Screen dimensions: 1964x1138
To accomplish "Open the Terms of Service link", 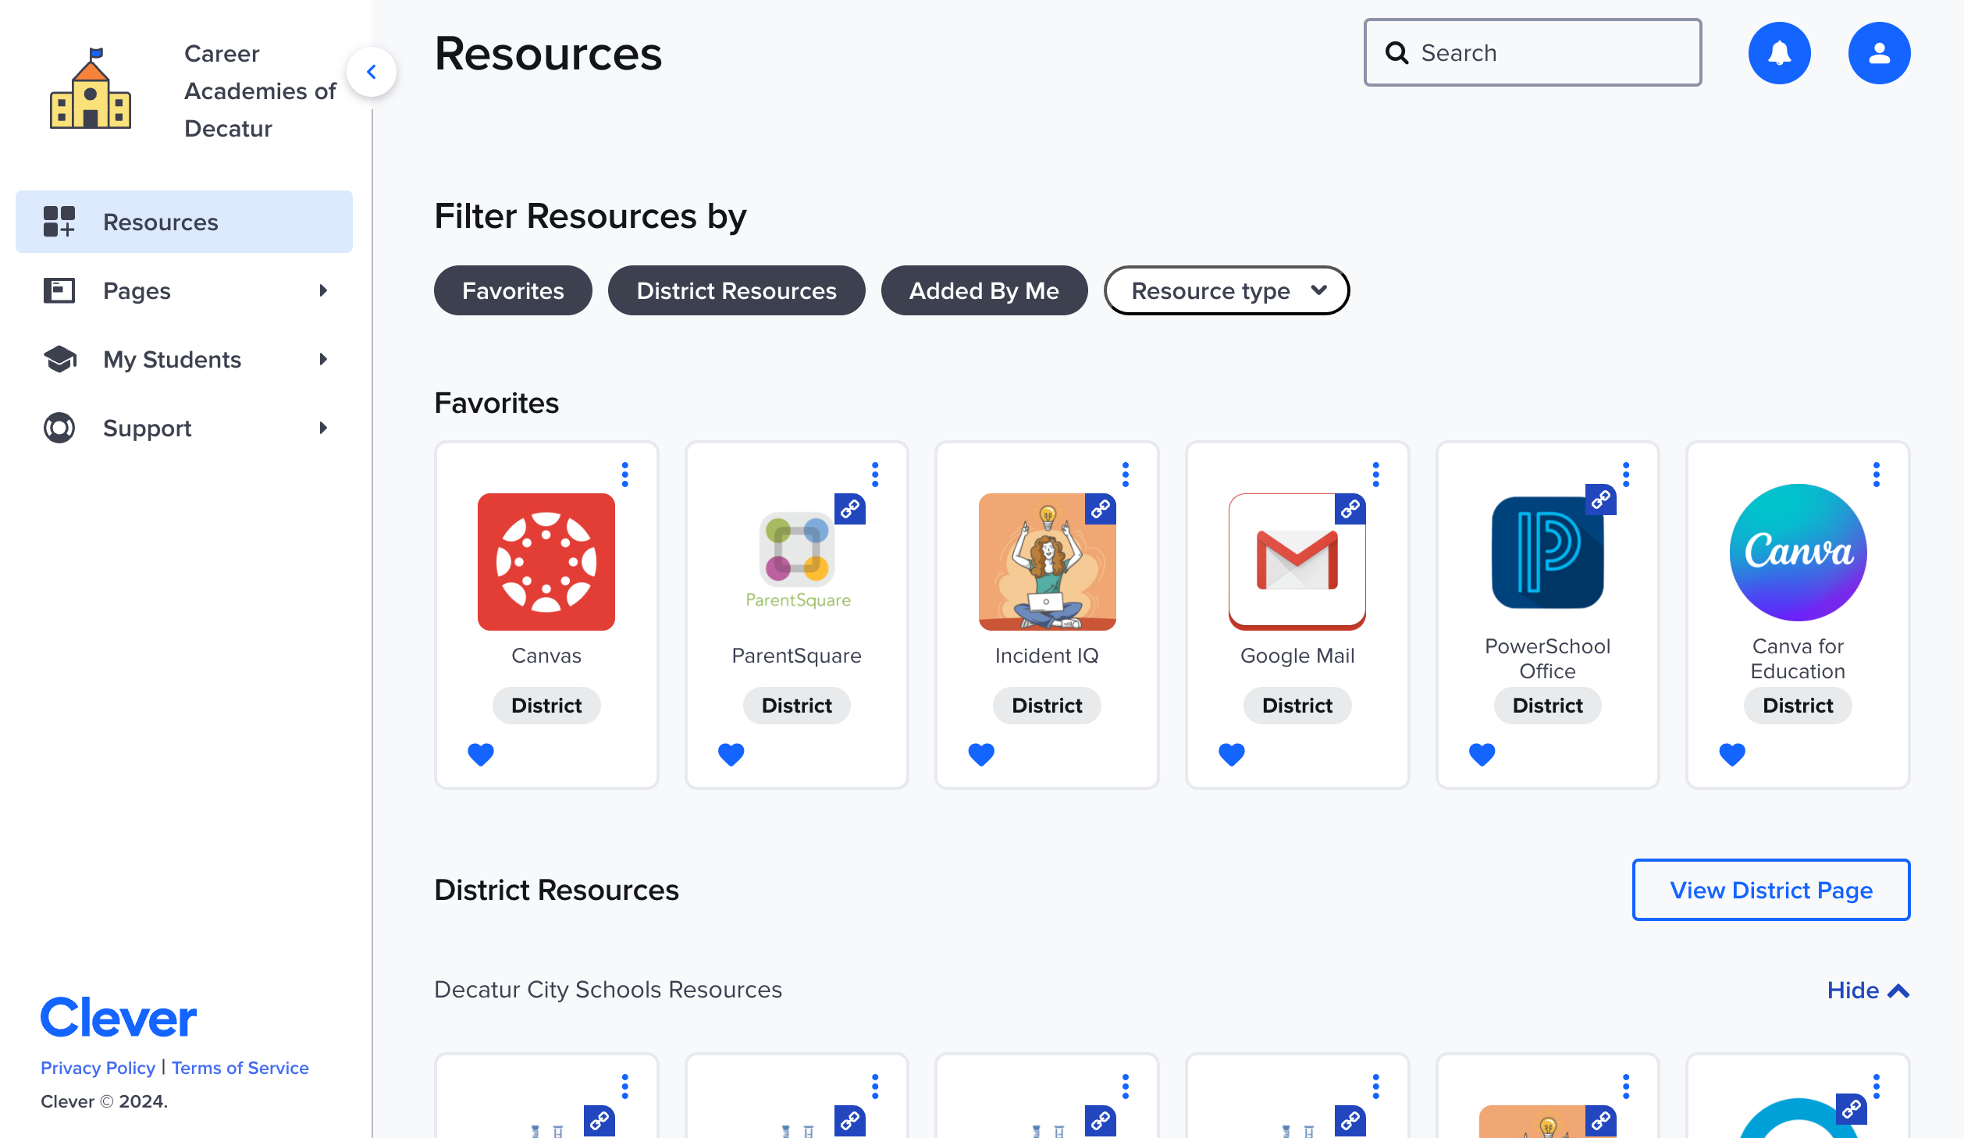I will coord(240,1068).
